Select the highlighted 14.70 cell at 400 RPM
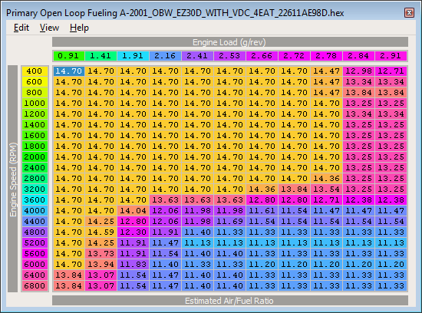 click(69, 71)
